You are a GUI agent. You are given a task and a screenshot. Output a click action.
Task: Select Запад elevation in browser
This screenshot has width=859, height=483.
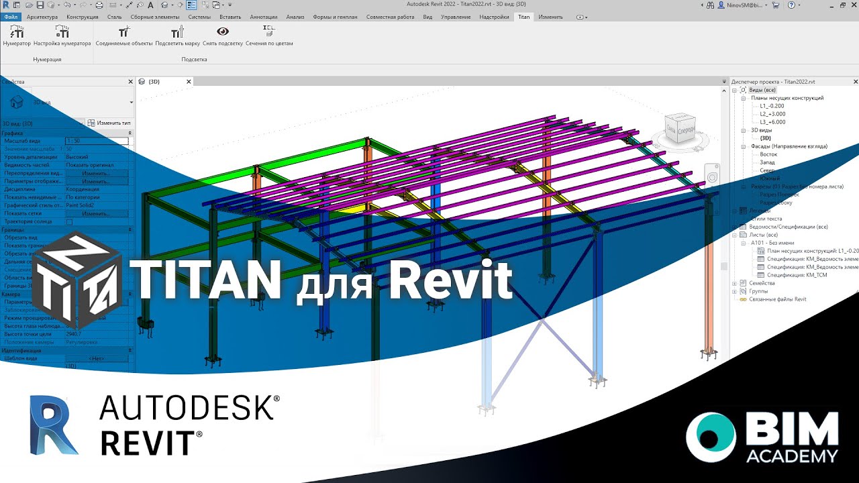[767, 162]
